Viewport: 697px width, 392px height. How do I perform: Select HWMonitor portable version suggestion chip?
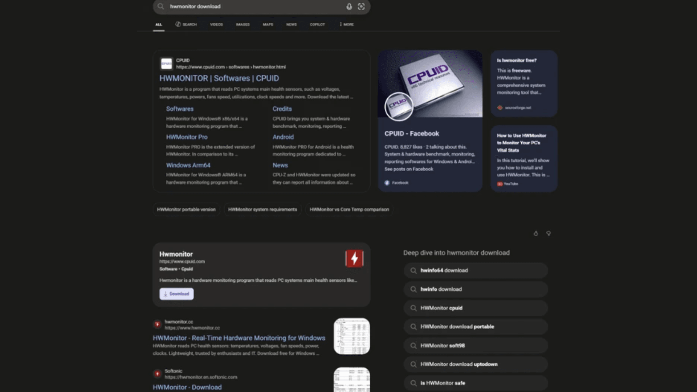point(186,209)
